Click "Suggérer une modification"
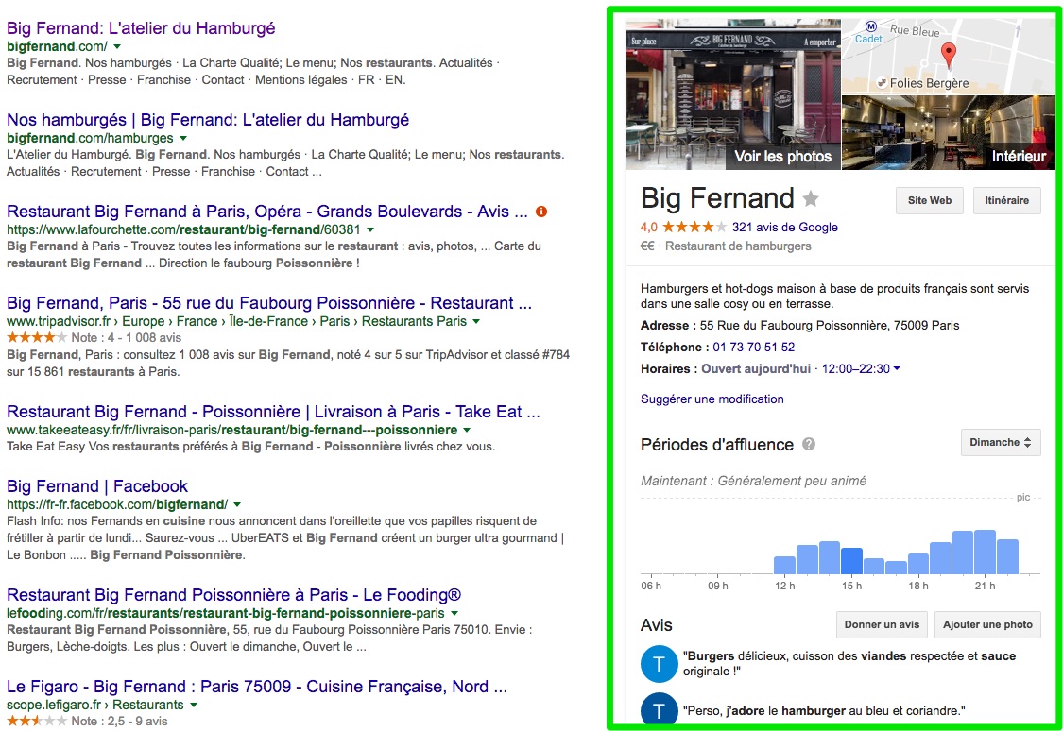 coord(712,399)
